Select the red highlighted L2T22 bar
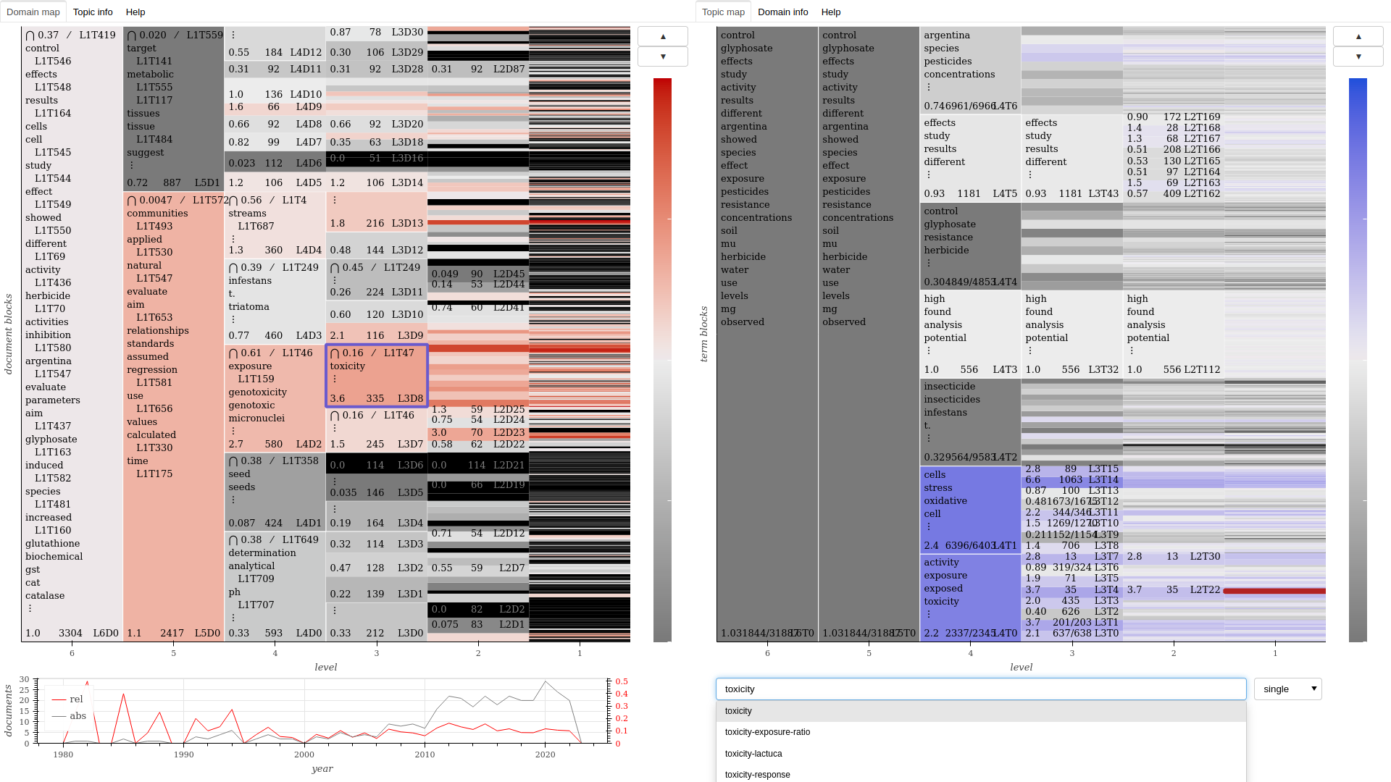The image size is (1391, 782). (x=1275, y=591)
